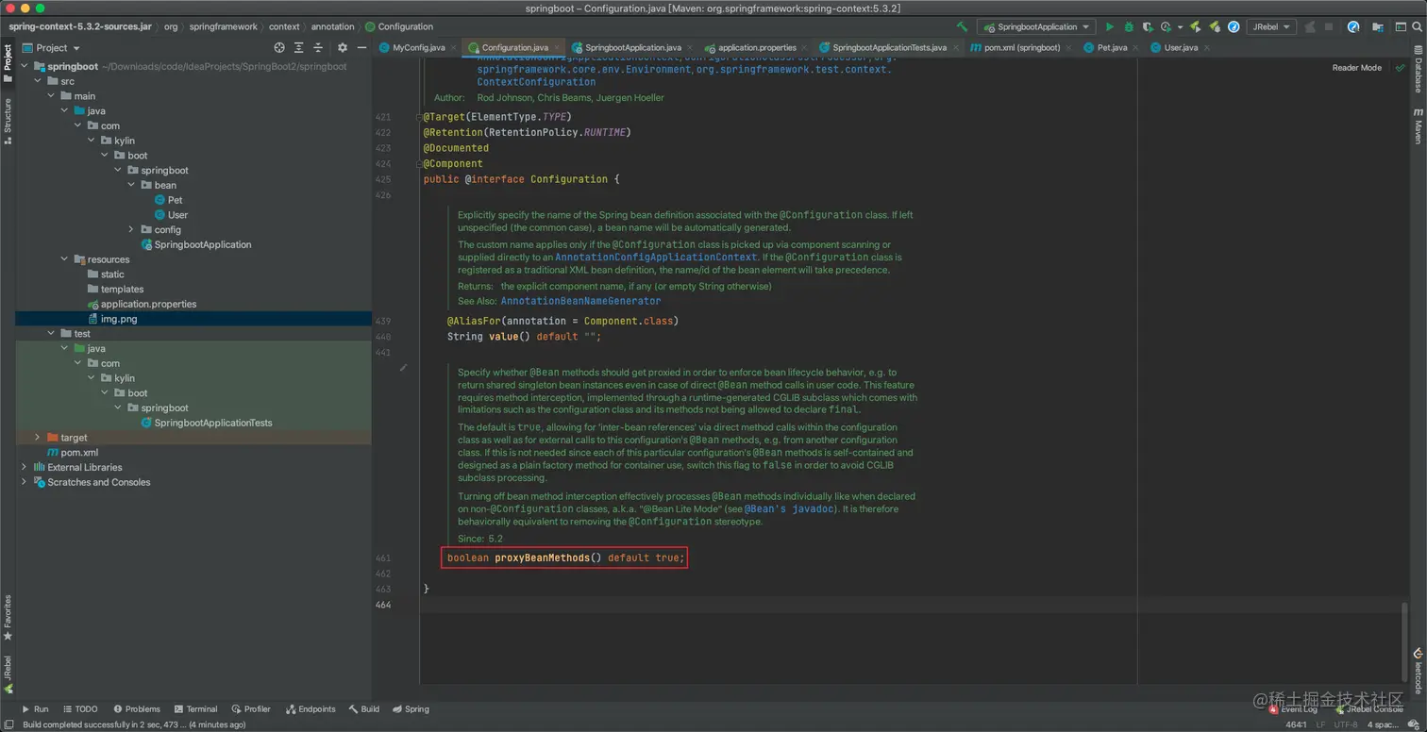Open Search Everywhere magnifier icon

1416,27
